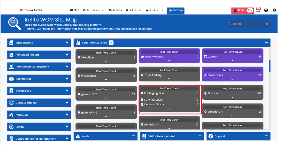Refresh the Real Time Statistics panel
Screen dimensions: 281x147
[111, 43]
